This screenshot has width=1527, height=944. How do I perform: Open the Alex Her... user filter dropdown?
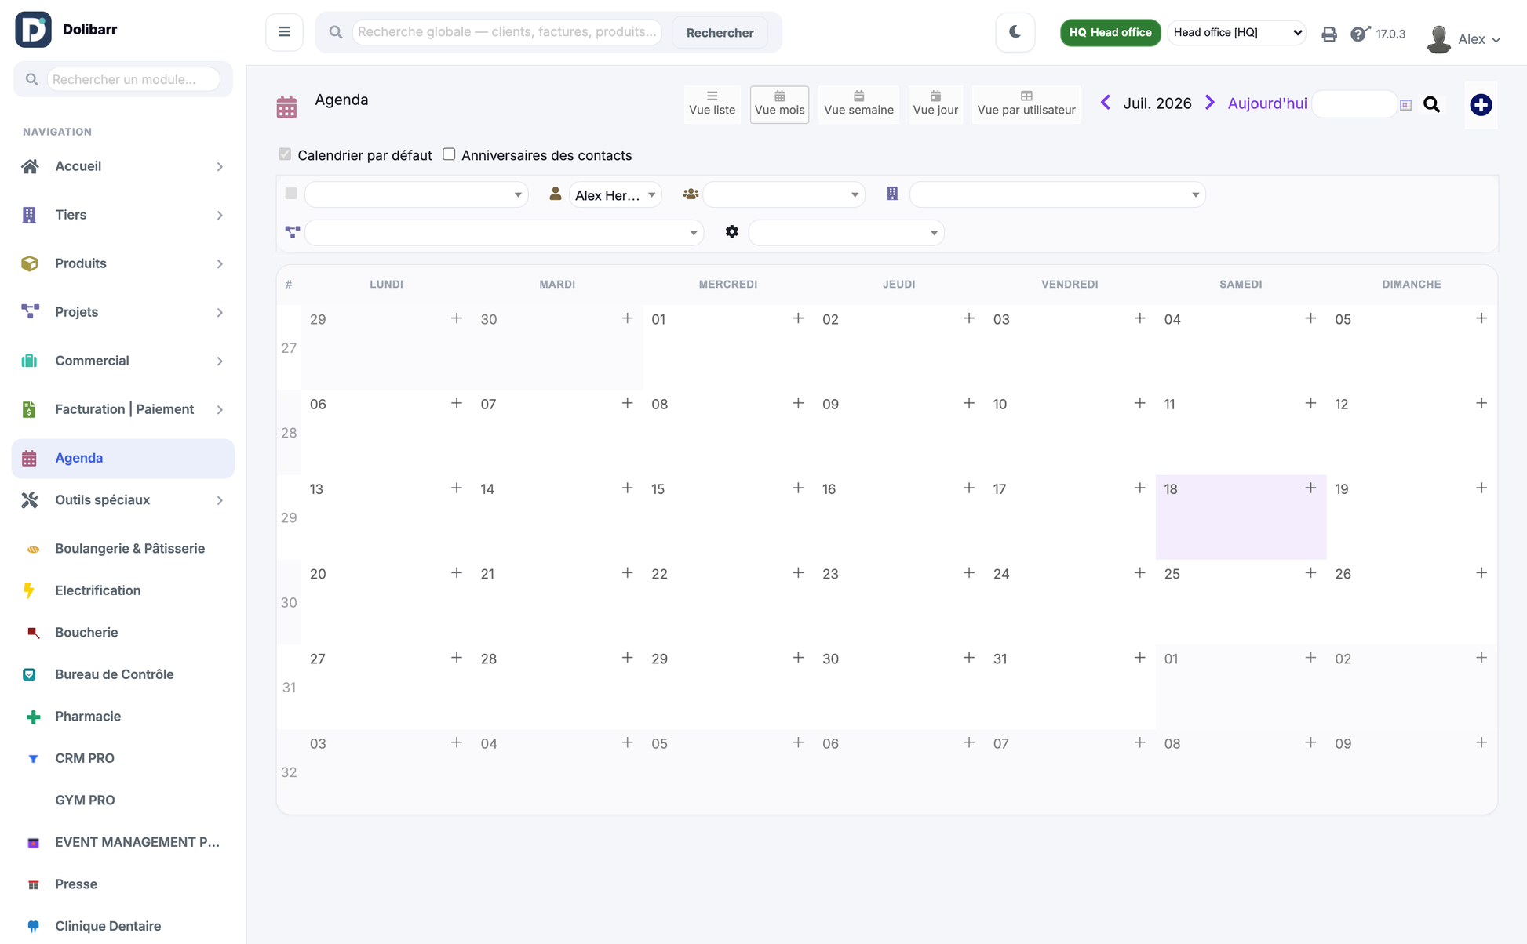615,194
